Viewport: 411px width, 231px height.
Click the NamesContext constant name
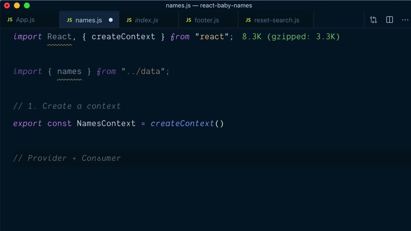point(106,124)
